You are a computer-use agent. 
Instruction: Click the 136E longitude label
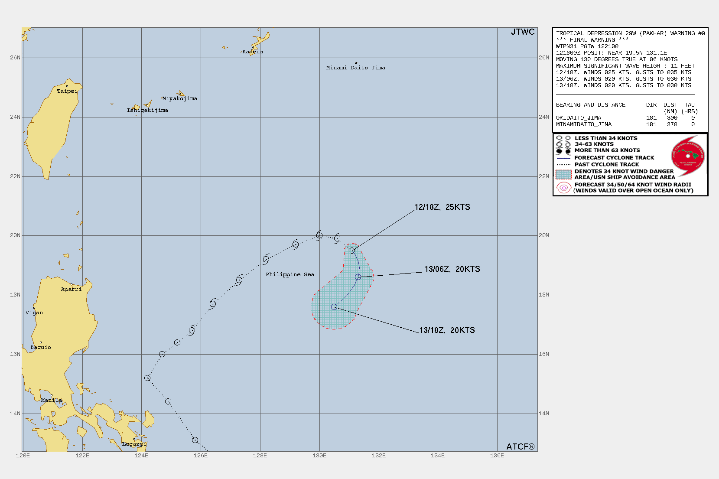[497, 456]
